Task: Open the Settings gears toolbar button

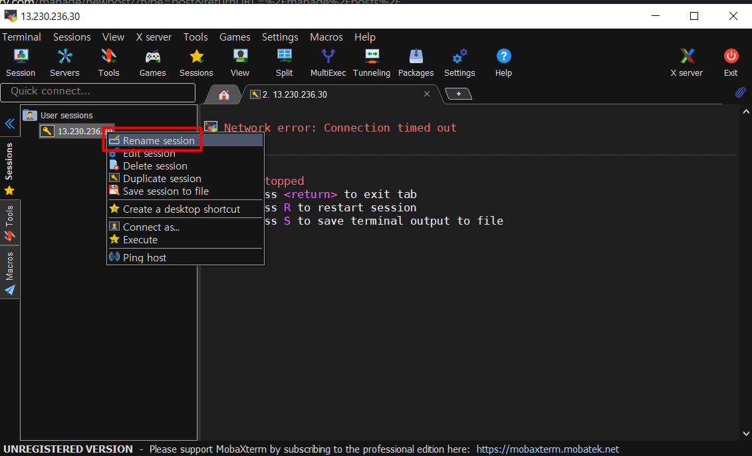Action: click(459, 63)
